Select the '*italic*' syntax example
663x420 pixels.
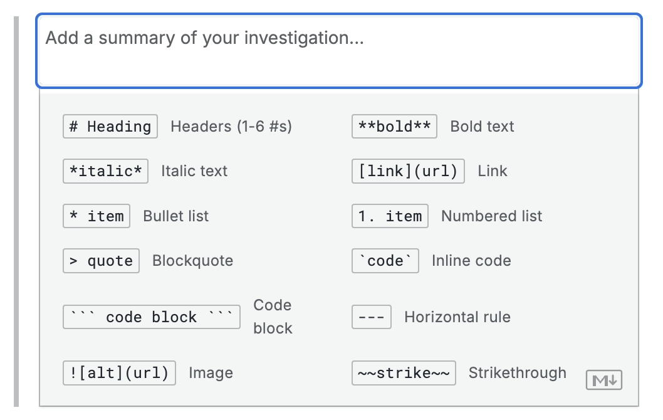click(105, 171)
